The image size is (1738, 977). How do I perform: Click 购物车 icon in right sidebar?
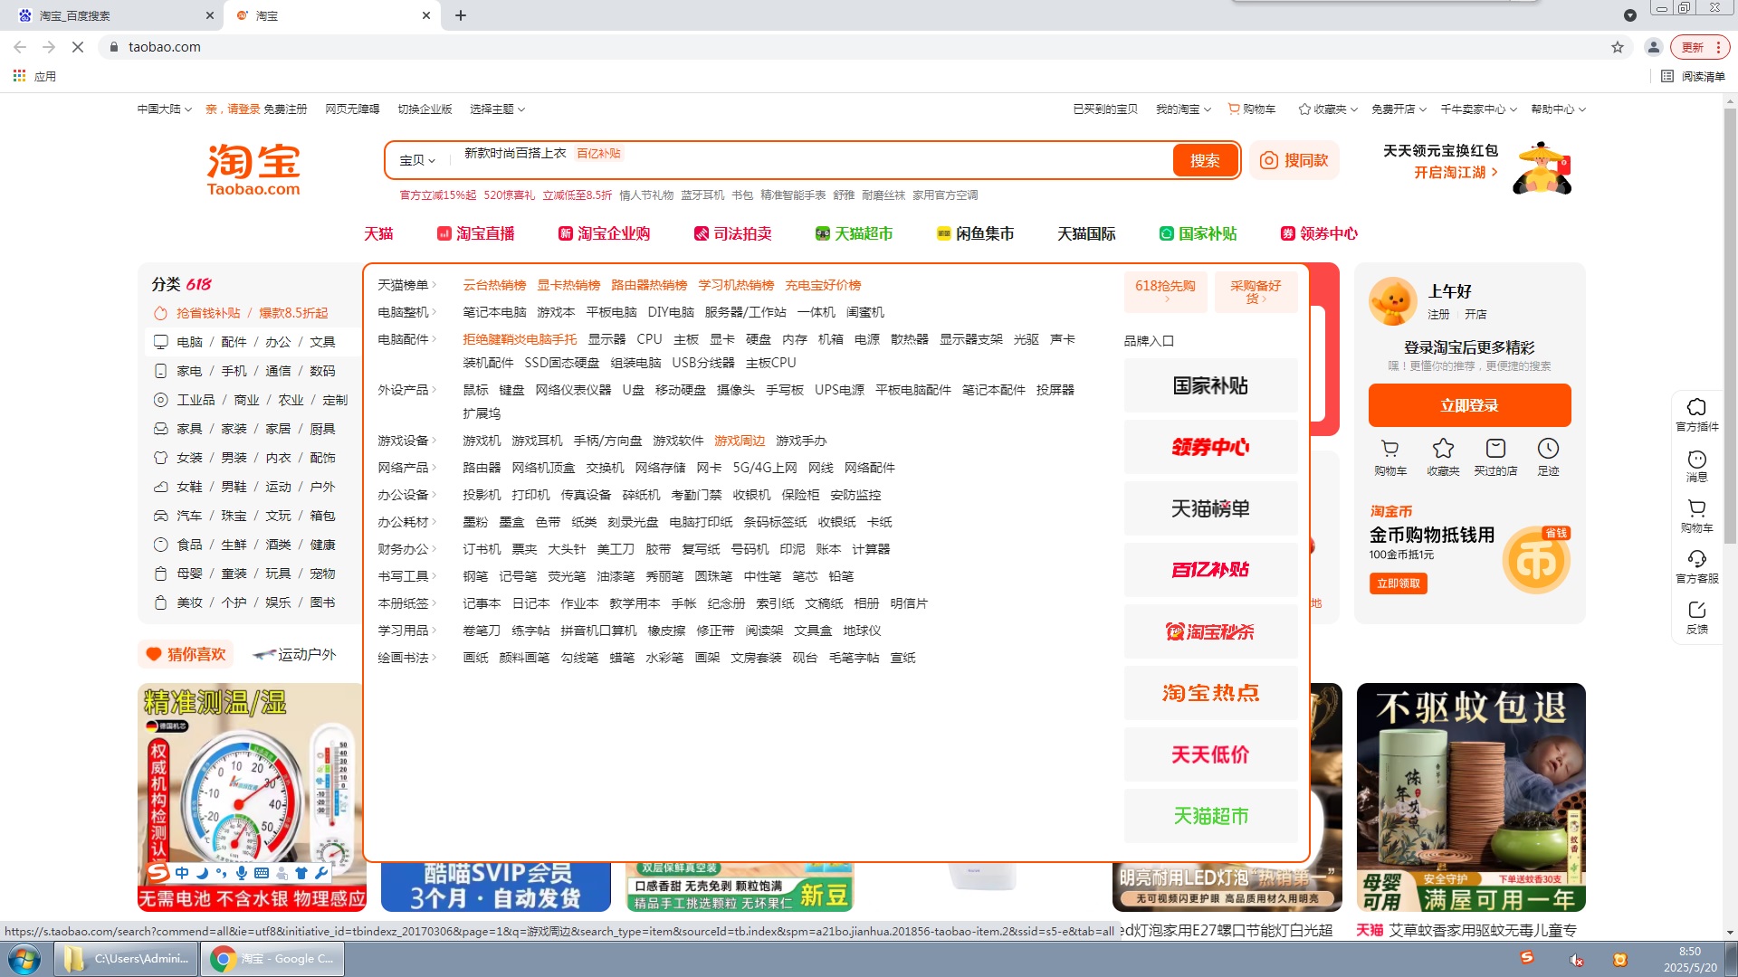coord(1696,508)
